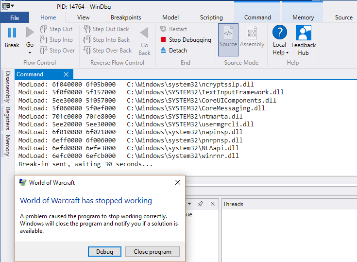Open the Registers side panel tab
Image resolution: width=357 pixels, height=262 pixels.
pyautogui.click(x=8, y=119)
